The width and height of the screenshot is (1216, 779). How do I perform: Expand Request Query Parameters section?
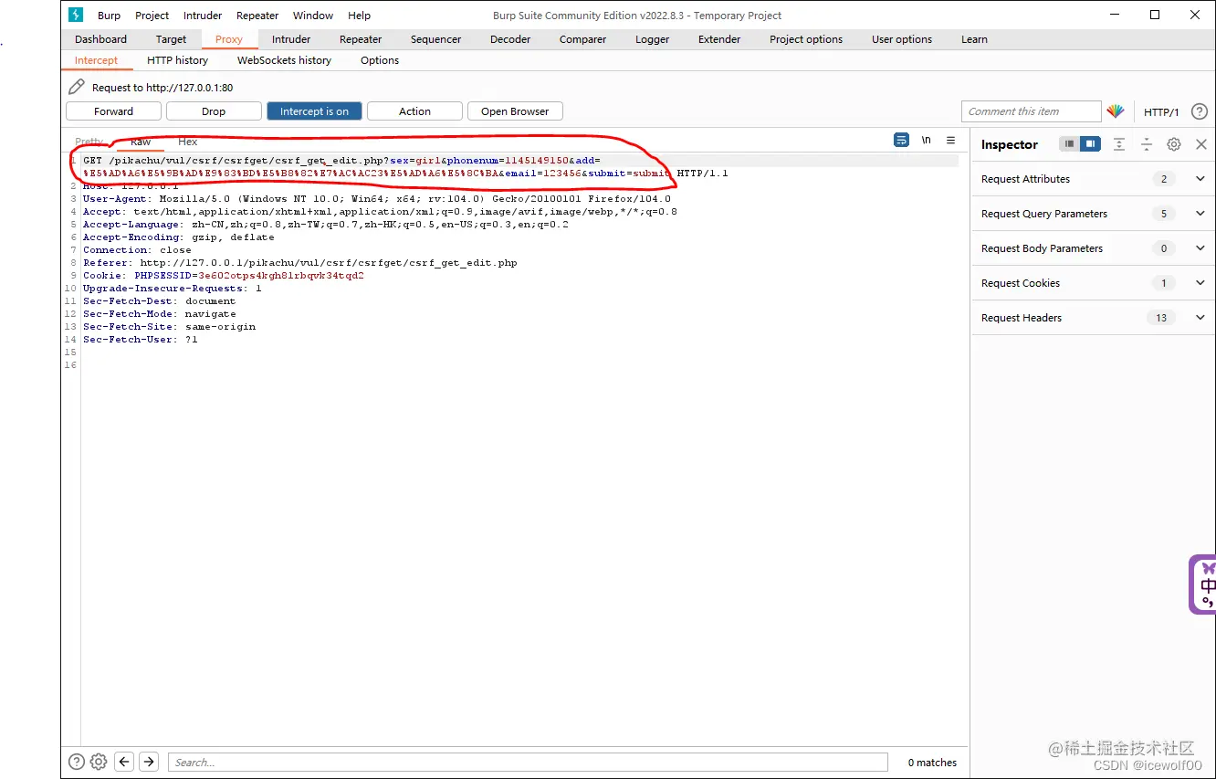click(x=1094, y=214)
